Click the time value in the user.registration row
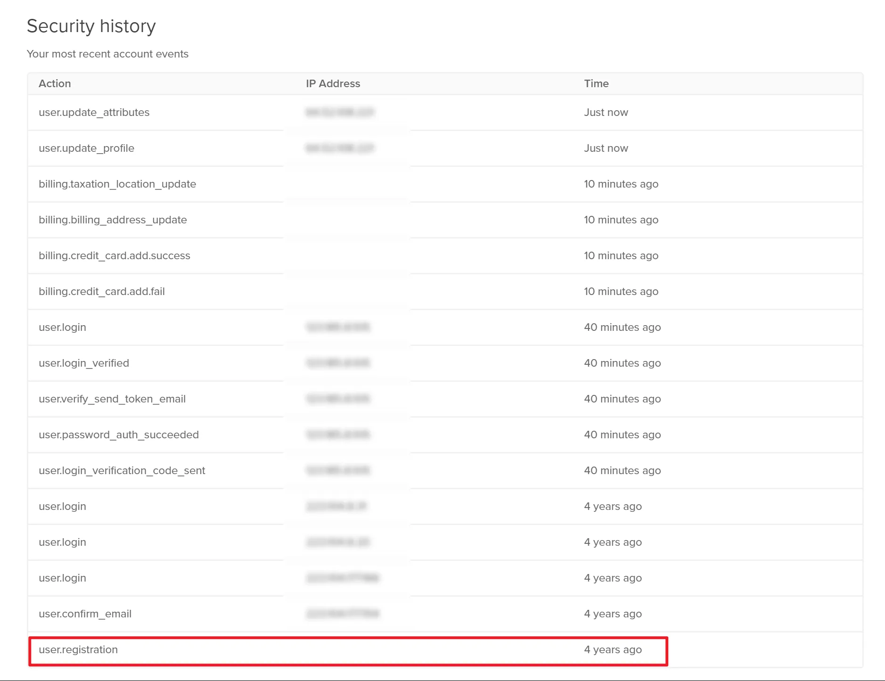This screenshot has height=681, width=885. (x=613, y=649)
